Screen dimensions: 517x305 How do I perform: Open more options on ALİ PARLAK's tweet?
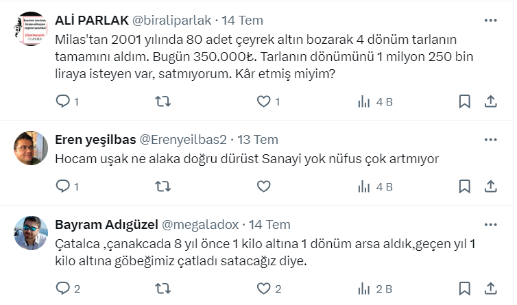click(x=490, y=21)
